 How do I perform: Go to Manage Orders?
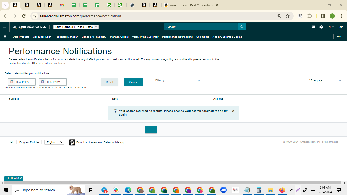pos(119,37)
